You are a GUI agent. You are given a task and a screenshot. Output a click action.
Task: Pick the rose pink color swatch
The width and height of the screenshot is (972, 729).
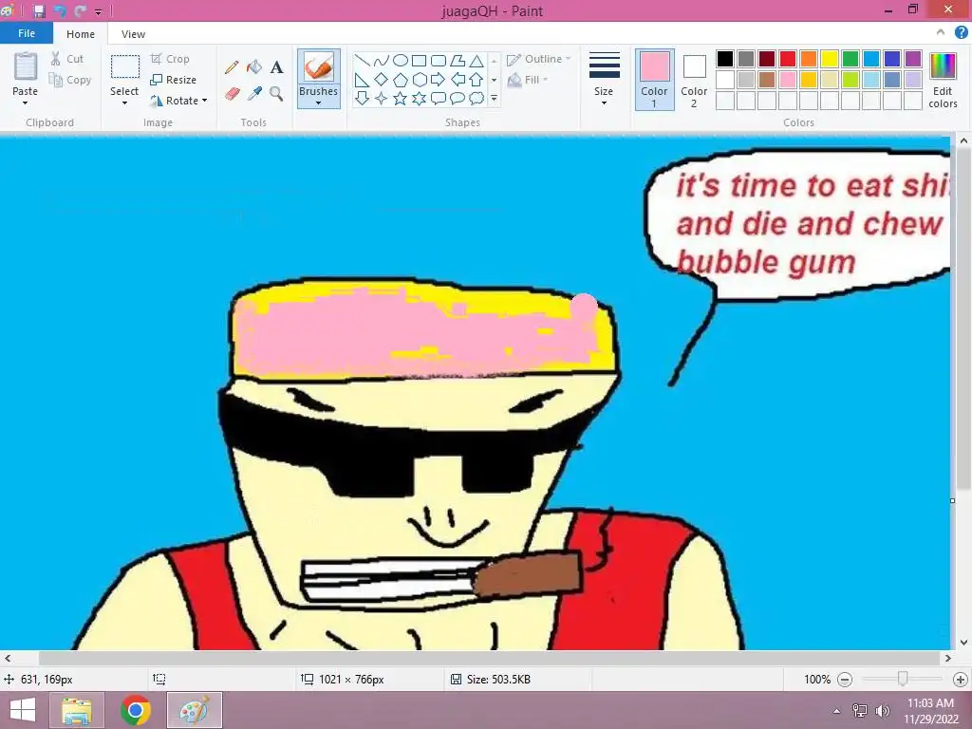[x=788, y=80]
